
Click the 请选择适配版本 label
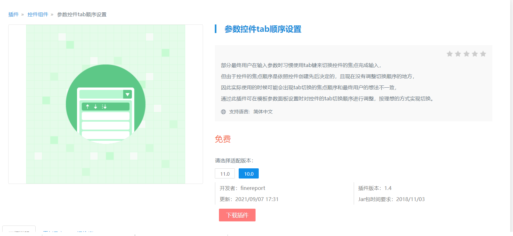[x=234, y=161]
